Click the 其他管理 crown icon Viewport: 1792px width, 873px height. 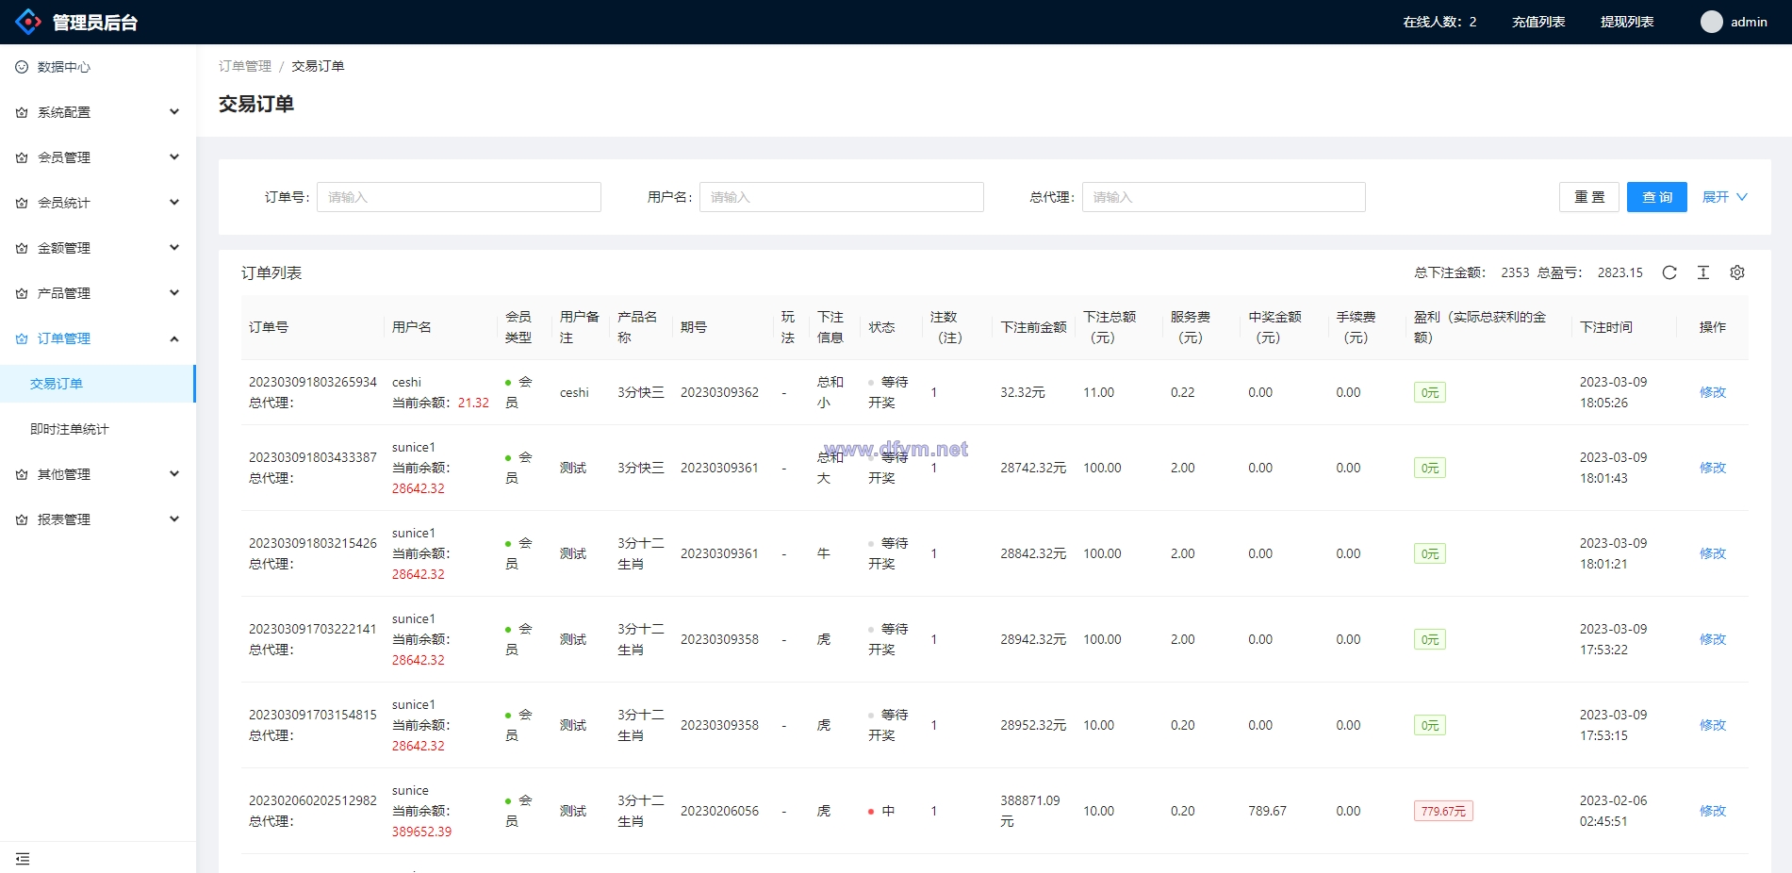tap(22, 474)
